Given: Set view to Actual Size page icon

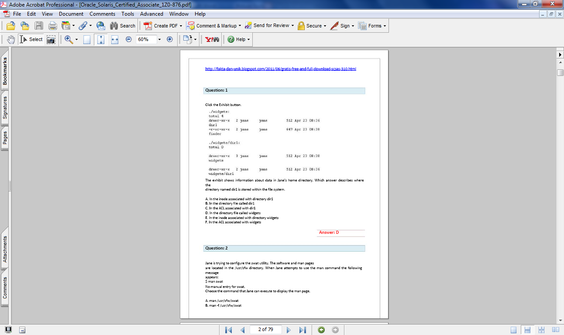Looking at the screenshot, I should tap(87, 39).
